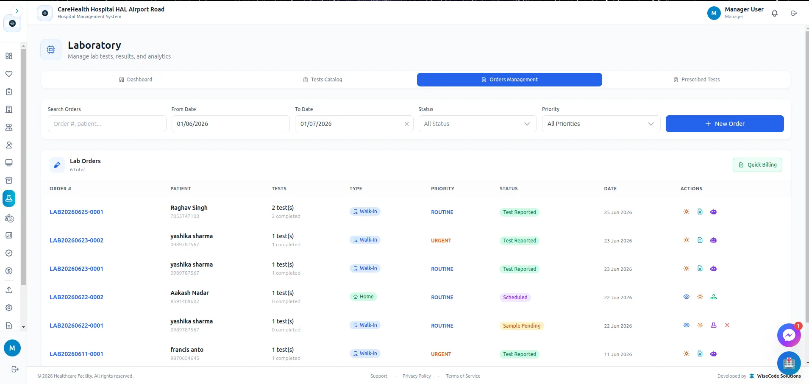Image resolution: width=809 pixels, height=384 pixels.
Task: Open the heart icon in sidebar
Action: (9, 74)
